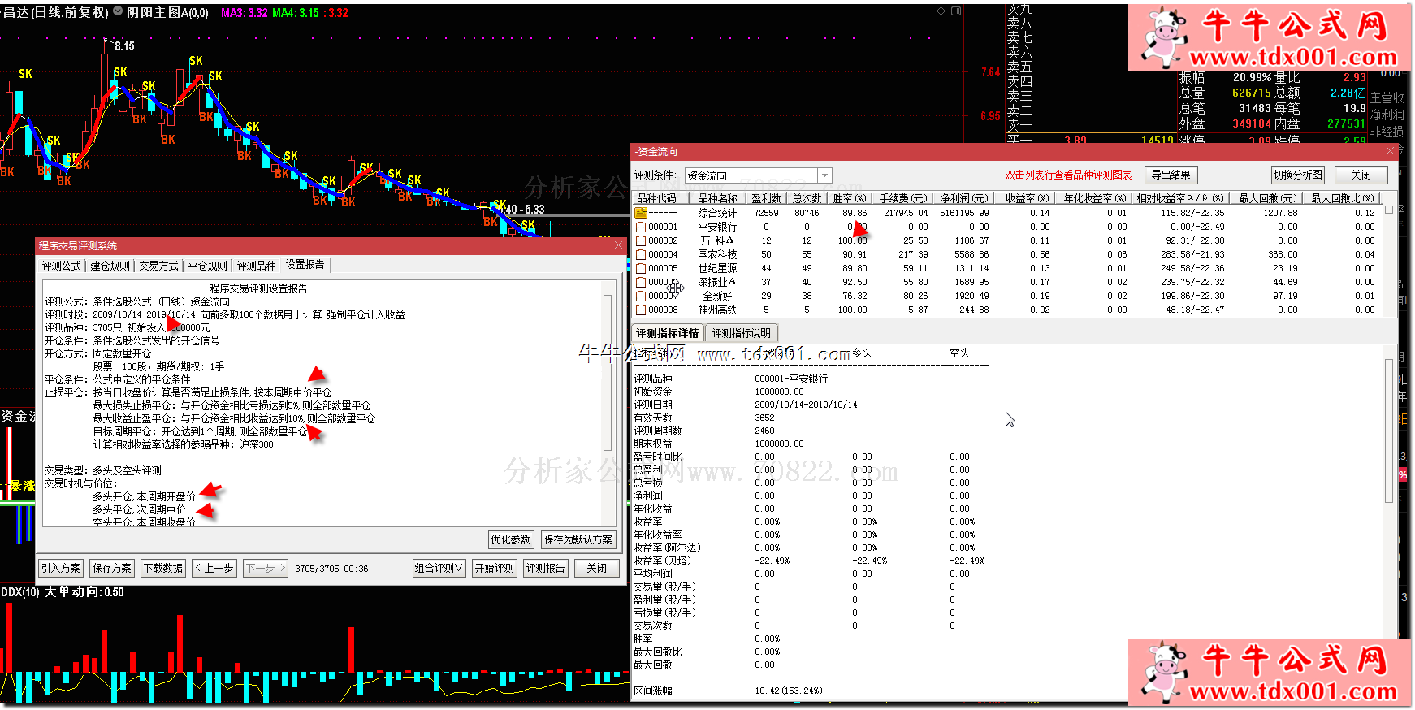
Task: Sort by the 胜率(%) column header
Action: (x=850, y=198)
